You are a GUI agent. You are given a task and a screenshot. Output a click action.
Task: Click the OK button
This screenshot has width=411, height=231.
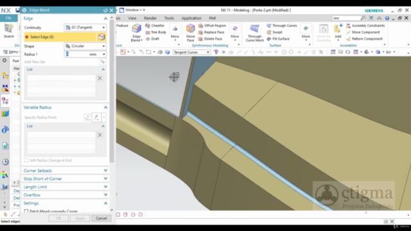(58, 218)
